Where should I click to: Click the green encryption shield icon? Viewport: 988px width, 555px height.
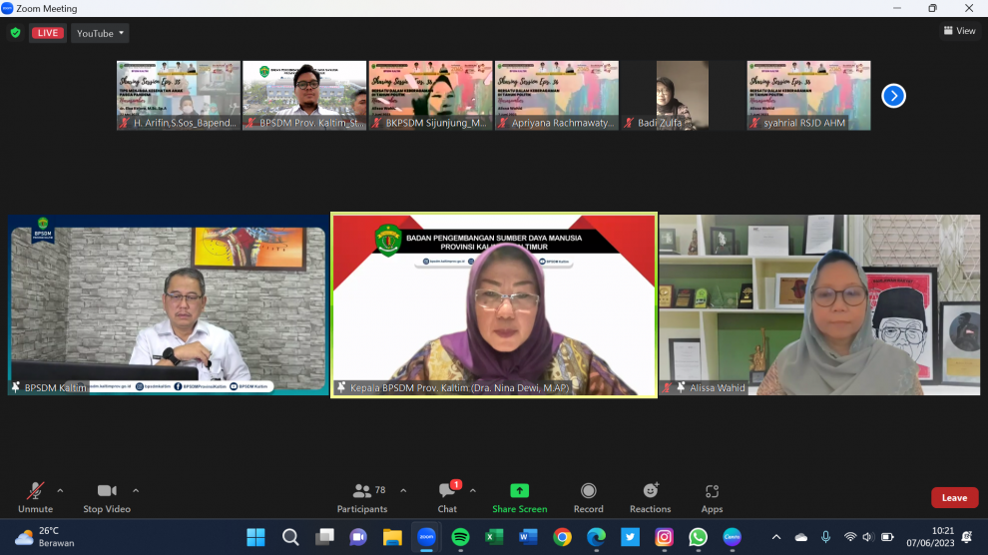point(15,33)
